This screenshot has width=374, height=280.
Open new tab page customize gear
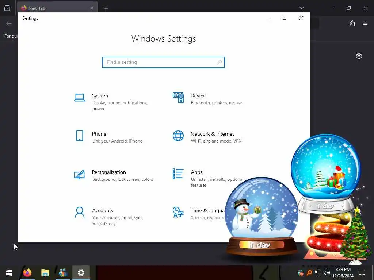tap(359, 56)
